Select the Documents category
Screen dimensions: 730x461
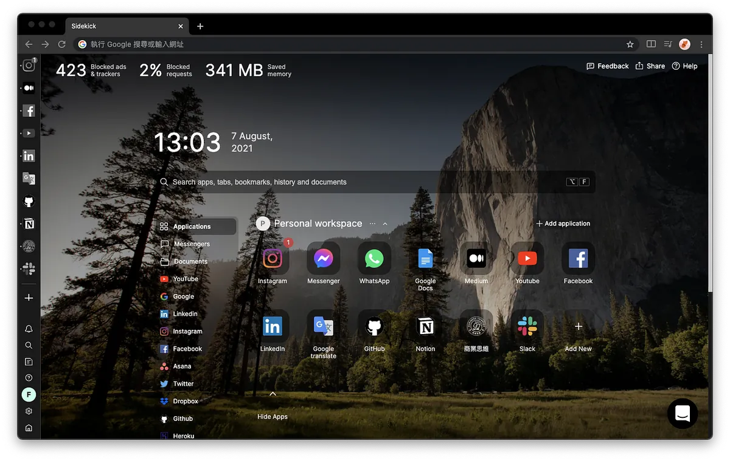tap(190, 262)
